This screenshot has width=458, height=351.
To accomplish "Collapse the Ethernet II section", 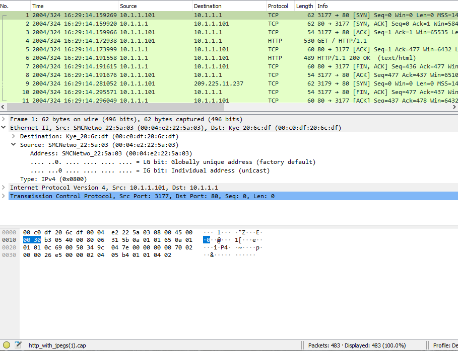I will (x=4, y=128).
